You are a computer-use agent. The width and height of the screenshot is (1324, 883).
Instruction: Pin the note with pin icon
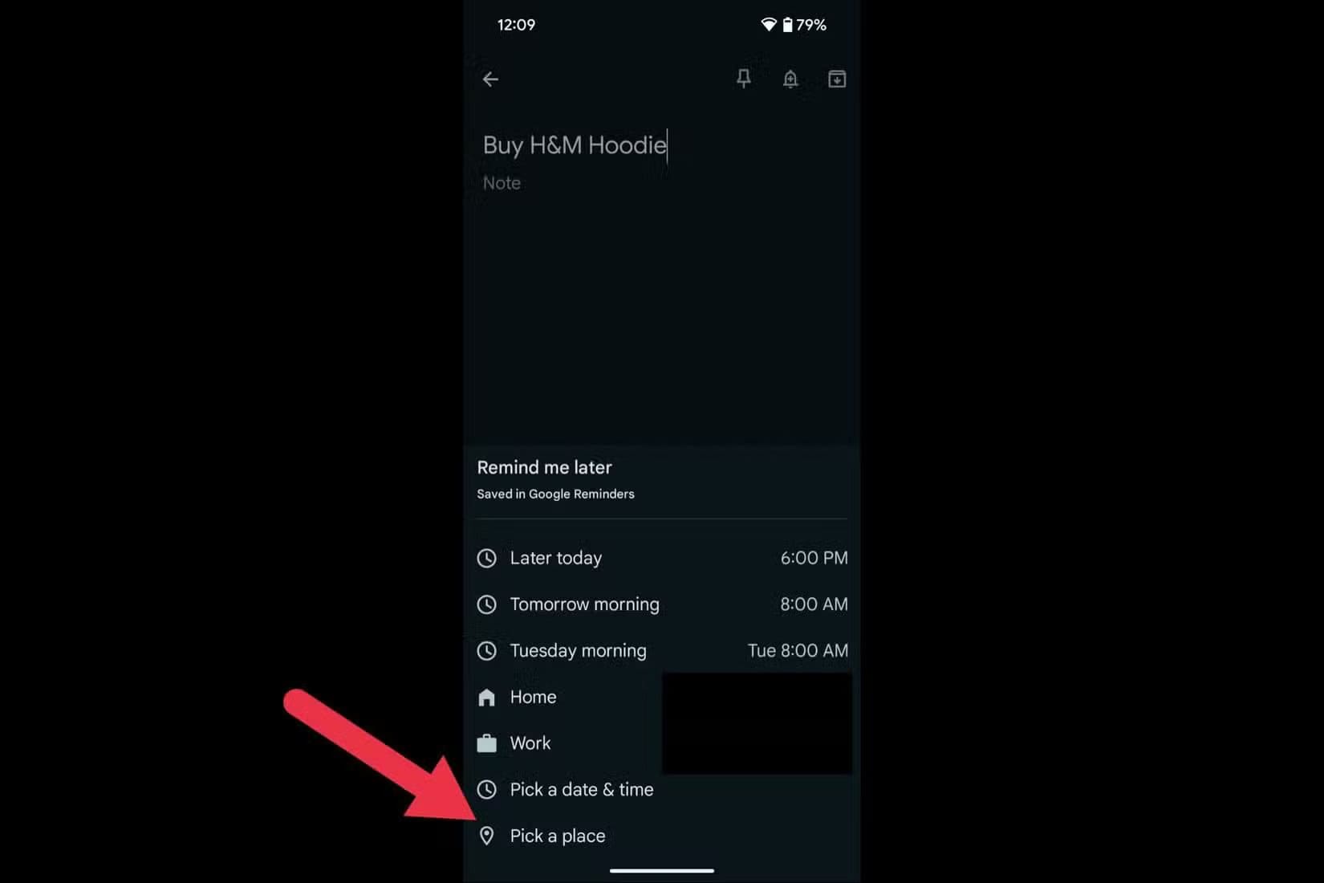[x=744, y=79]
